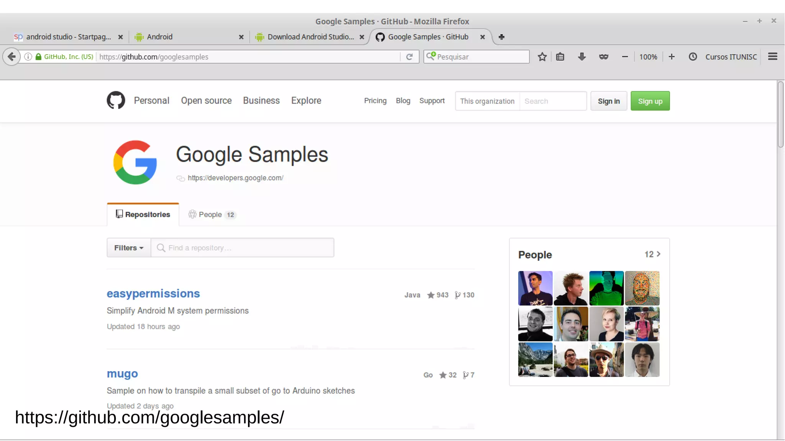785x441 pixels.
Task: View all 12 people via the arrow
Action: coord(652,254)
